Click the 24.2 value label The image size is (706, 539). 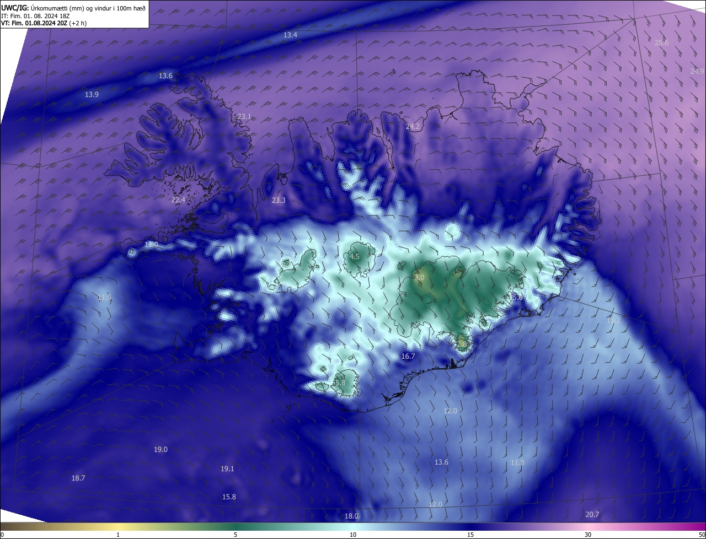point(413,126)
